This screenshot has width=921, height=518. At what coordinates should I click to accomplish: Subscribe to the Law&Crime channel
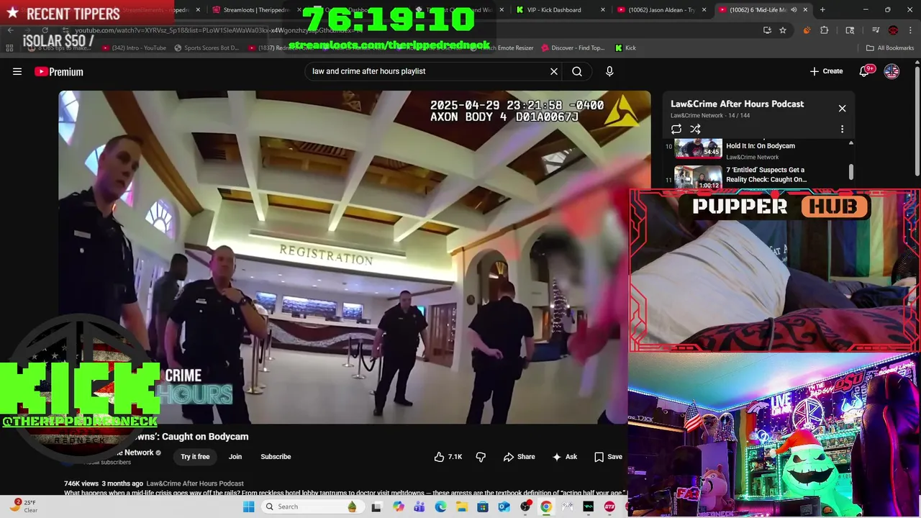pyautogui.click(x=276, y=457)
